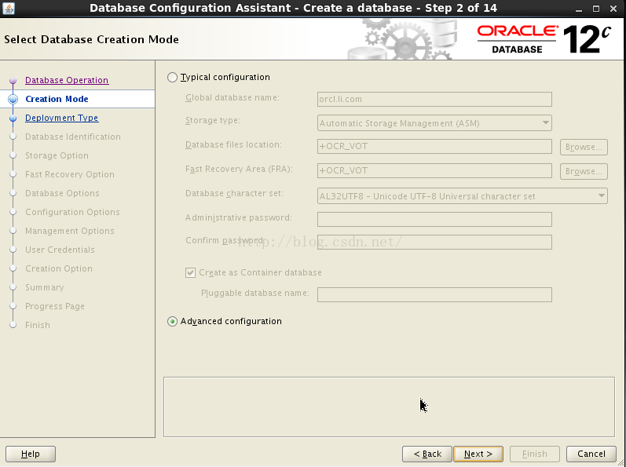Go to Database Operation step link
626x467 pixels.
pos(67,80)
